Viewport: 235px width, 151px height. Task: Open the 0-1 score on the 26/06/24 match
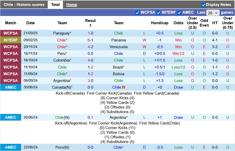[x=90, y=118]
